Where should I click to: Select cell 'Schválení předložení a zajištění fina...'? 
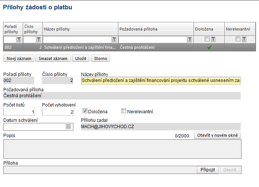pyautogui.click(x=80, y=47)
